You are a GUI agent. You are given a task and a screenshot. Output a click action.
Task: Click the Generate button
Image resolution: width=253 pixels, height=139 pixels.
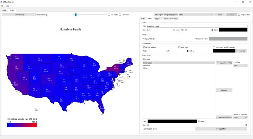click(x=242, y=51)
